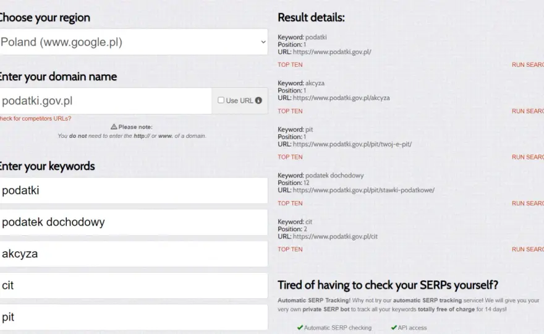544x334 pixels.
Task: Click the green checkmark by API access
Action: coord(394,327)
